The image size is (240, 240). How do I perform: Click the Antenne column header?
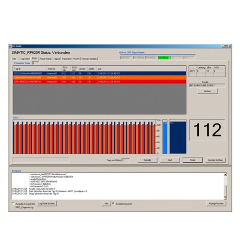(x=54, y=69)
